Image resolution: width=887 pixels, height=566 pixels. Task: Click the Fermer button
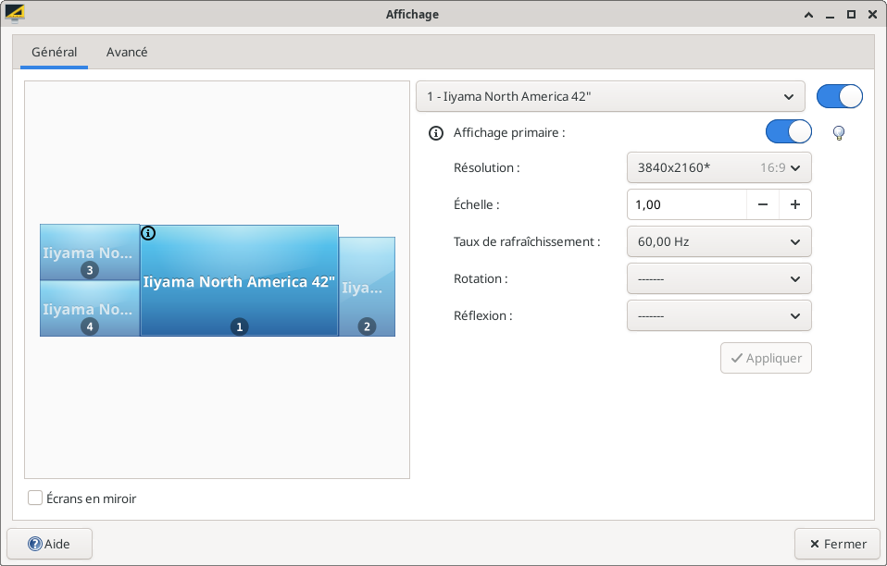tap(837, 544)
